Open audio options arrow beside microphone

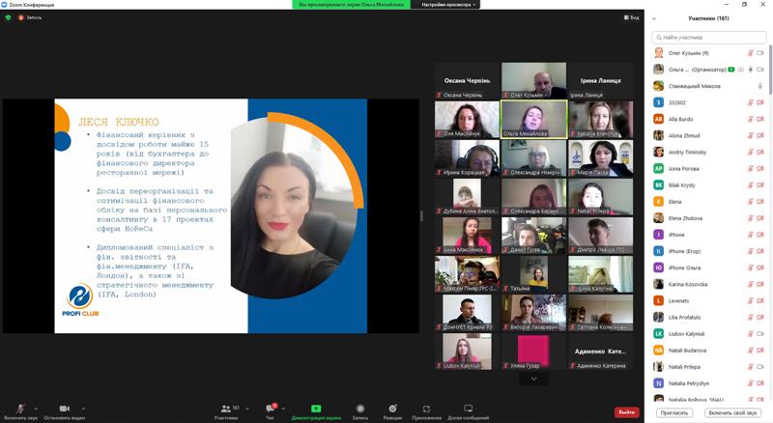pyautogui.click(x=36, y=409)
